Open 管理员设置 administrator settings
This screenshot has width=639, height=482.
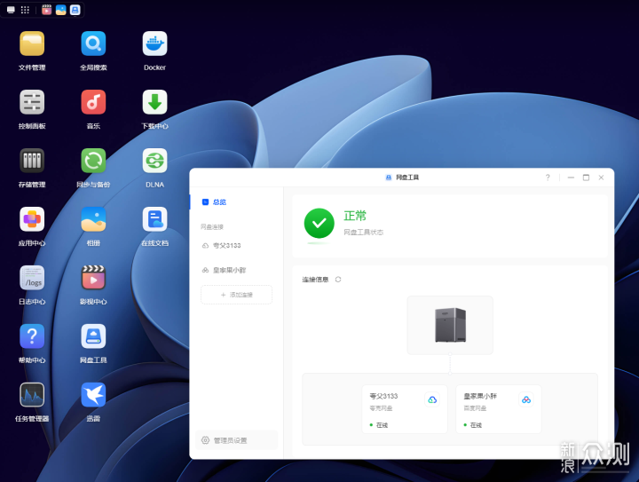click(x=236, y=440)
